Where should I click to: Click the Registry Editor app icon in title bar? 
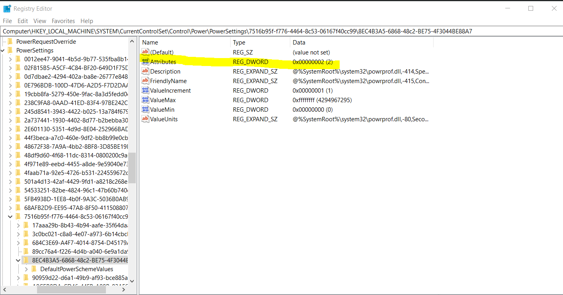[7, 8]
